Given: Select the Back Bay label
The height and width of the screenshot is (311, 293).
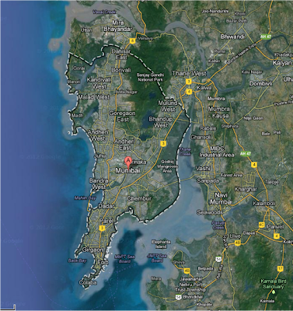Looking at the screenshot, I should [77, 260].
